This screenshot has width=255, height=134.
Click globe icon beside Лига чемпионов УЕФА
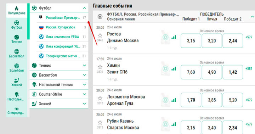coord(41,37)
